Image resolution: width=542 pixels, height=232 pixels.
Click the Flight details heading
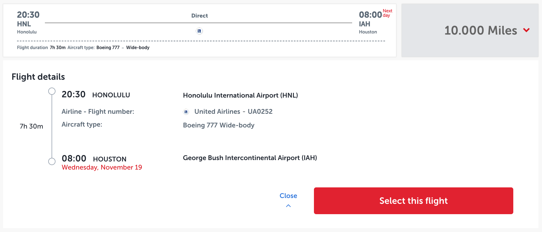(x=38, y=77)
